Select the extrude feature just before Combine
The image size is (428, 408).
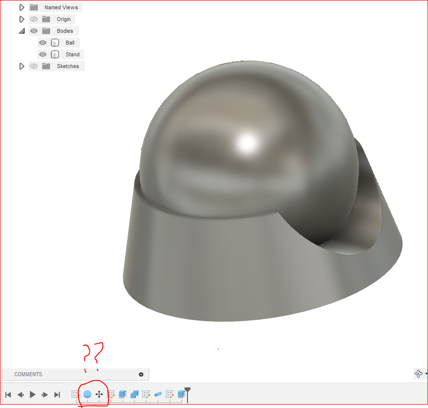tap(123, 394)
